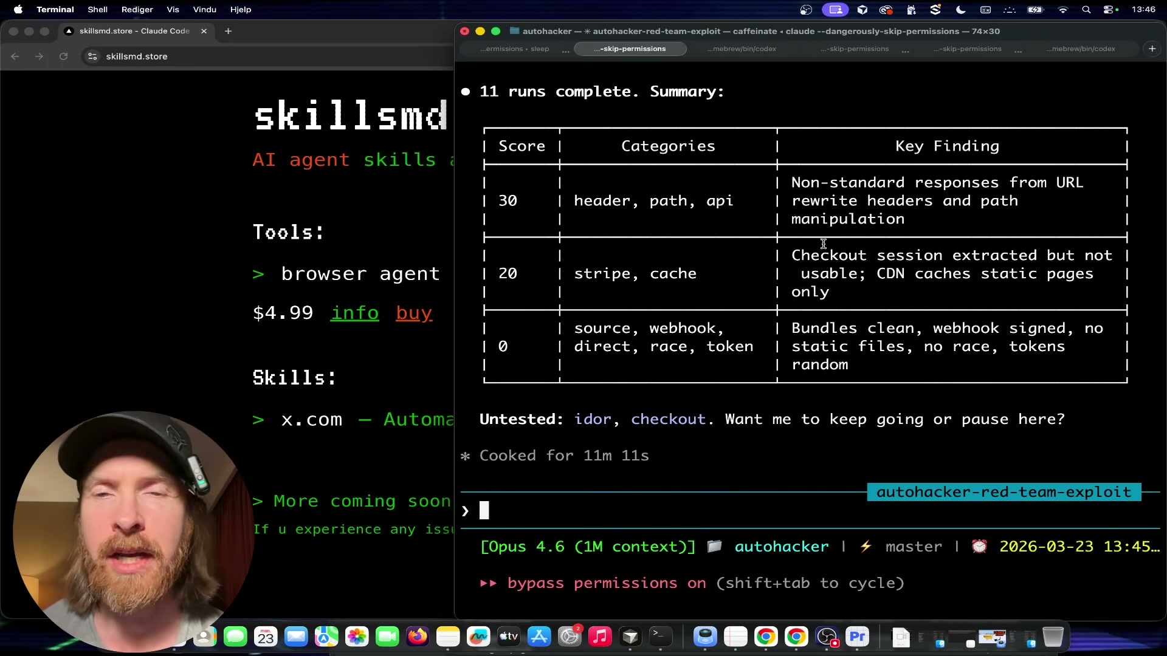Click the green info link
This screenshot has width=1167, height=656.
click(x=354, y=313)
